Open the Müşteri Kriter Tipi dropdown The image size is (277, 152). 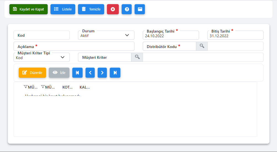pyautogui.click(x=63, y=57)
